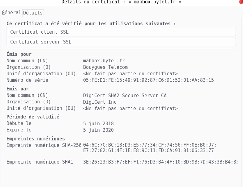243x187 pixels.
Task: Switch to the Détails tab
Action: pyautogui.click(x=33, y=13)
